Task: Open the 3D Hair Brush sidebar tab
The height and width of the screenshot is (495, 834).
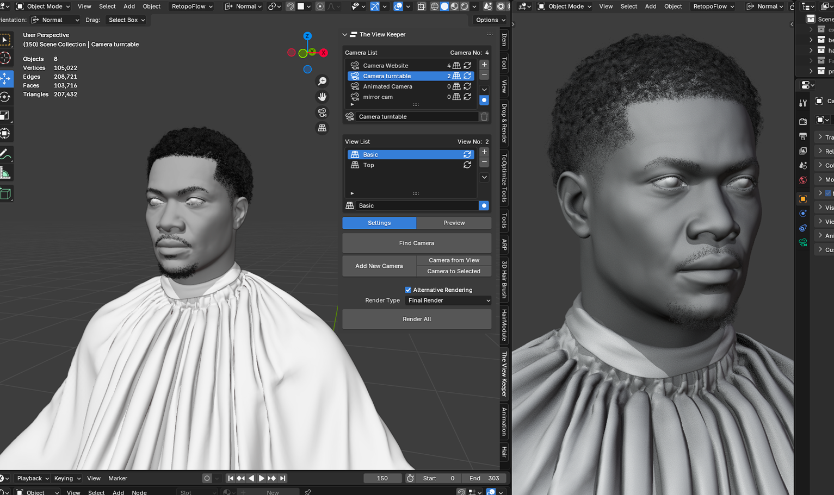Action: 504,279
